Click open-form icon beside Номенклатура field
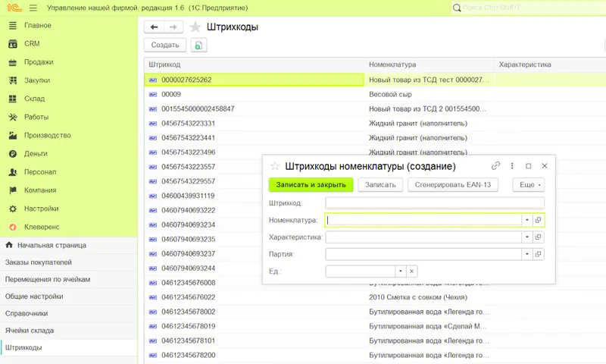Image resolution: width=606 pixels, height=364 pixels. [x=538, y=220]
